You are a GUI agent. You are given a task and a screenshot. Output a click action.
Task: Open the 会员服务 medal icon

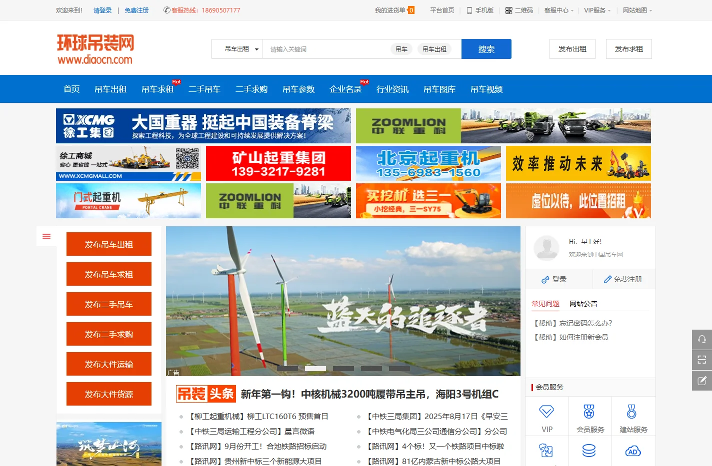[589, 412]
